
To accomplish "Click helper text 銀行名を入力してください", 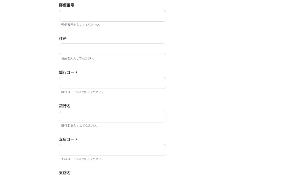I will (79, 126).
